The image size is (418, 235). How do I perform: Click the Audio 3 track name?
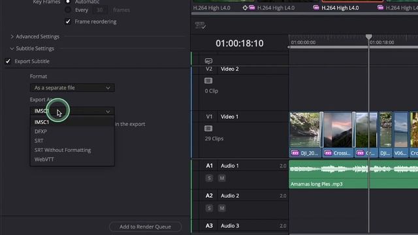click(230, 226)
